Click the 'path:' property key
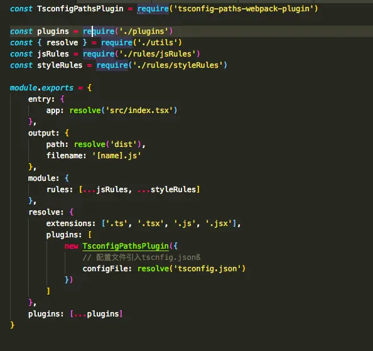Image resolution: width=373 pixels, height=351 pixels. (57, 144)
